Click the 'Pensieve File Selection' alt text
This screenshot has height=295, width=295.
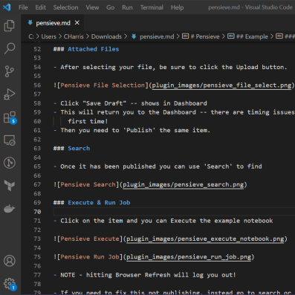click(103, 85)
